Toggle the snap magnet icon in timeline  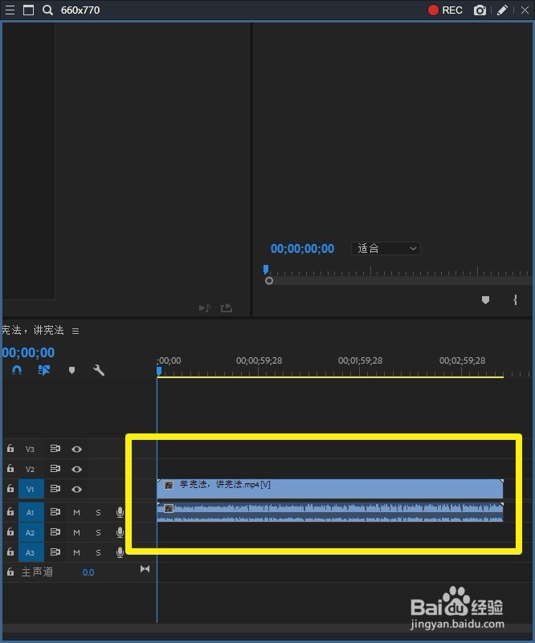(x=17, y=370)
